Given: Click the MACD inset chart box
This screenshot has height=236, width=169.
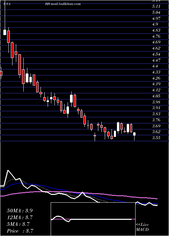Looking at the screenshot, I should (x=93, y=219).
